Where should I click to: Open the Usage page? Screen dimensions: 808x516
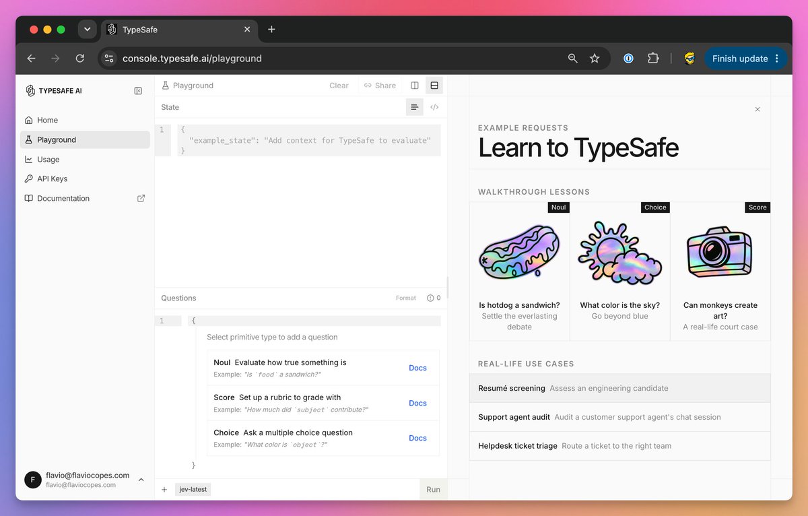click(x=85, y=160)
